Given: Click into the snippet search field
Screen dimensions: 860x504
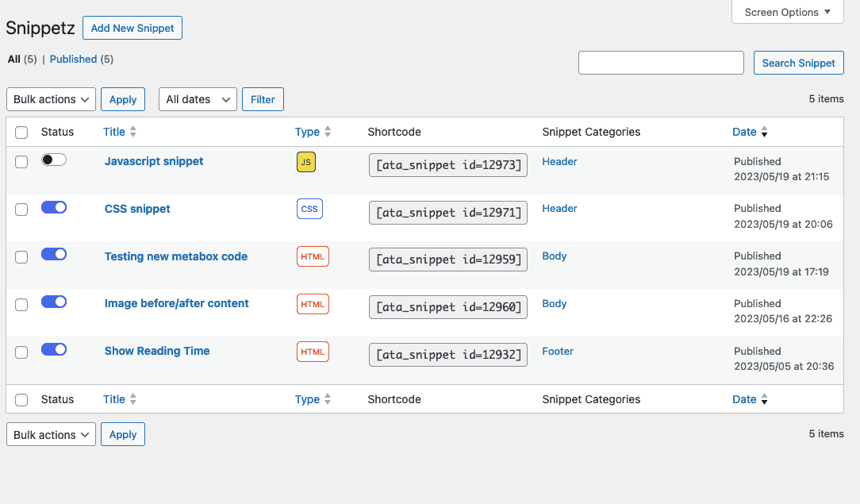Looking at the screenshot, I should click(661, 63).
